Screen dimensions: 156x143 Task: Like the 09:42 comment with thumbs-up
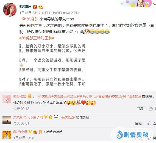151,109
